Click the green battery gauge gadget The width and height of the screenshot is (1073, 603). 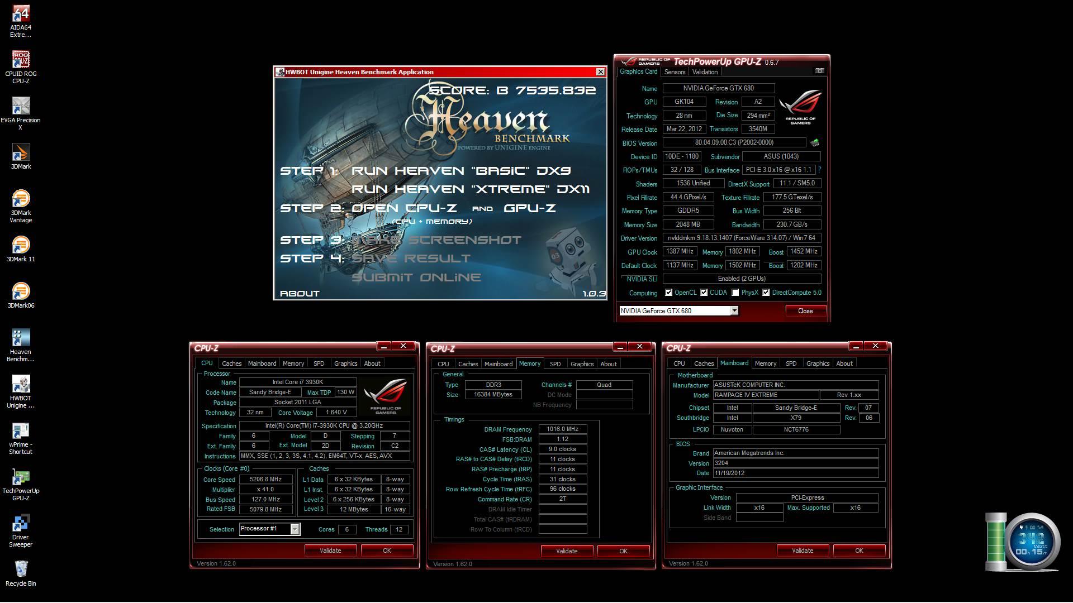(995, 542)
